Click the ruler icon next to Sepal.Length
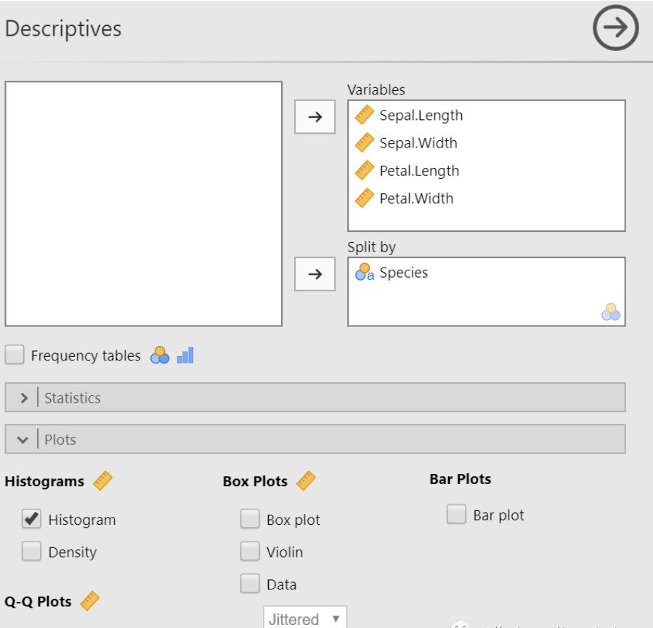Screen dimensions: 653x628 (364, 115)
